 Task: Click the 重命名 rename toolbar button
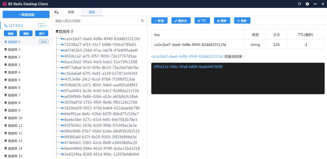click(181, 20)
